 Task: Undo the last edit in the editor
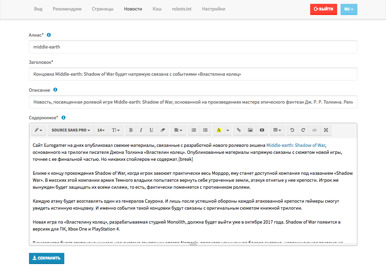292,130
